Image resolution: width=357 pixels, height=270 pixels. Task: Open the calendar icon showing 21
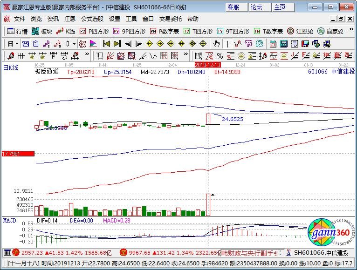pyautogui.click(x=273, y=44)
